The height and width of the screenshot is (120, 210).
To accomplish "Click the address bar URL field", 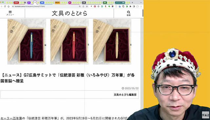I will click(x=46, y=7).
